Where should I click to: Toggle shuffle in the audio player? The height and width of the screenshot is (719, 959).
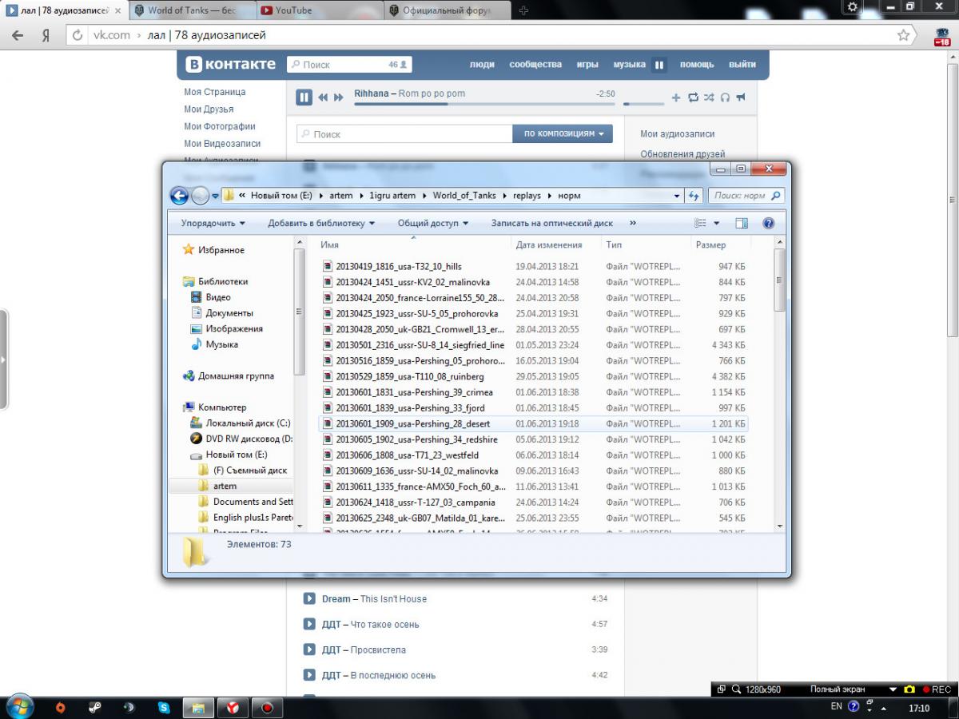tap(709, 97)
